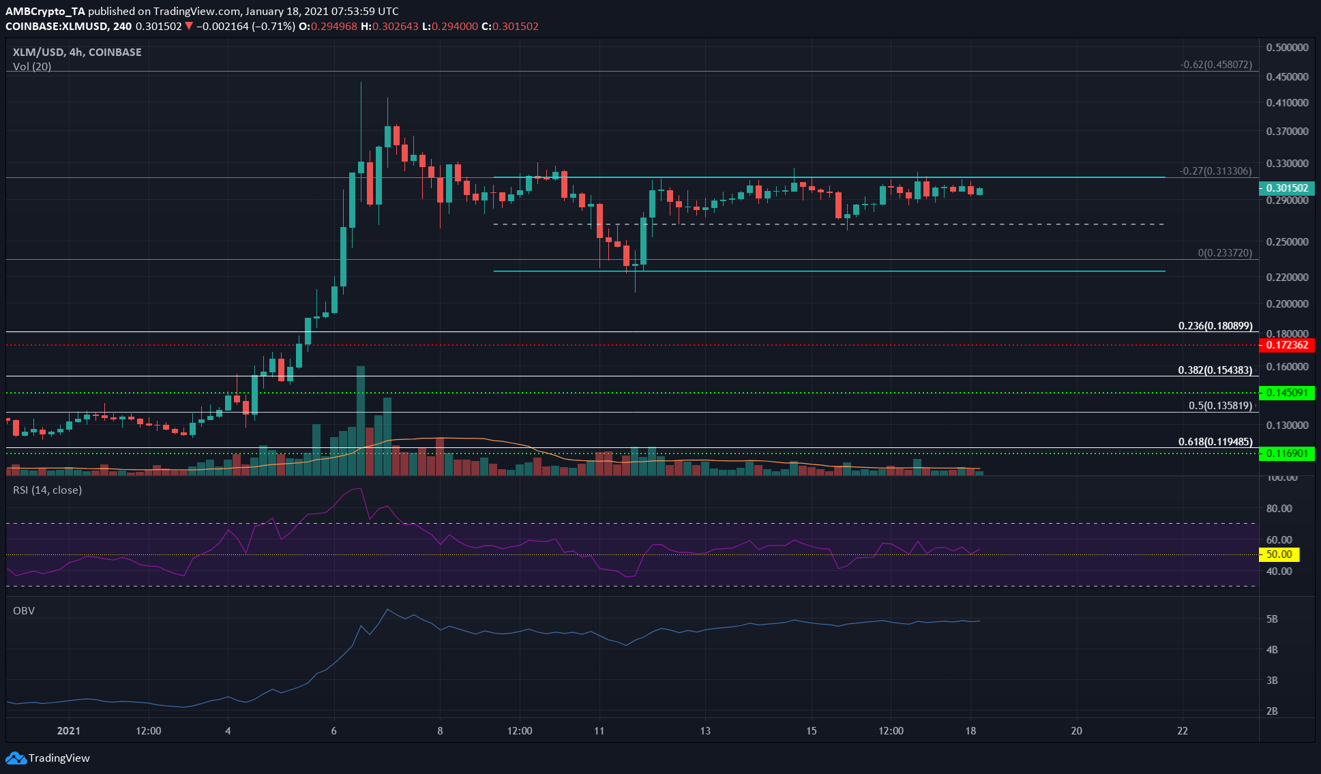Select the 0.618(0.119485) Fibonacci level label
The height and width of the screenshot is (774, 1321).
pos(1215,442)
